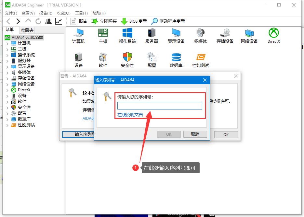Close the 警告 - AIDA64 warning dialog

(x=236, y=76)
